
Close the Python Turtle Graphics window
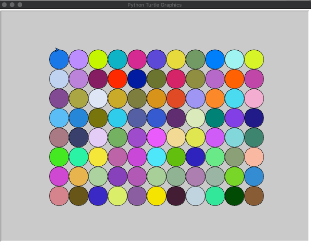(5, 5)
